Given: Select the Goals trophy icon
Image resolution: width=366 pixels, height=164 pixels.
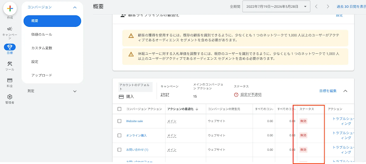Looking at the screenshot, I should [10, 47].
